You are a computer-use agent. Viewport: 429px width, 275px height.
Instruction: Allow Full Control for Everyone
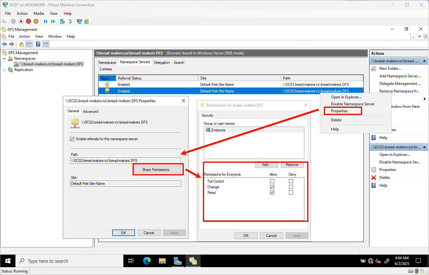coord(272,181)
